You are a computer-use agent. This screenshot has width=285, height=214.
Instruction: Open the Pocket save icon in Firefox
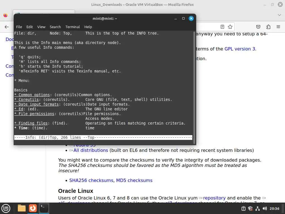[258, 27]
